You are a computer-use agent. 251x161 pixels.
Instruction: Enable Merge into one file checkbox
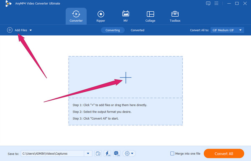click(172, 153)
